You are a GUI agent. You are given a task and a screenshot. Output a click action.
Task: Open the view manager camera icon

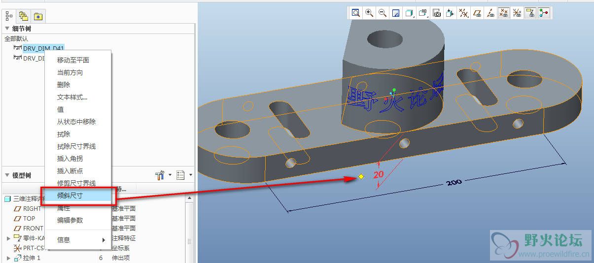pos(437,13)
